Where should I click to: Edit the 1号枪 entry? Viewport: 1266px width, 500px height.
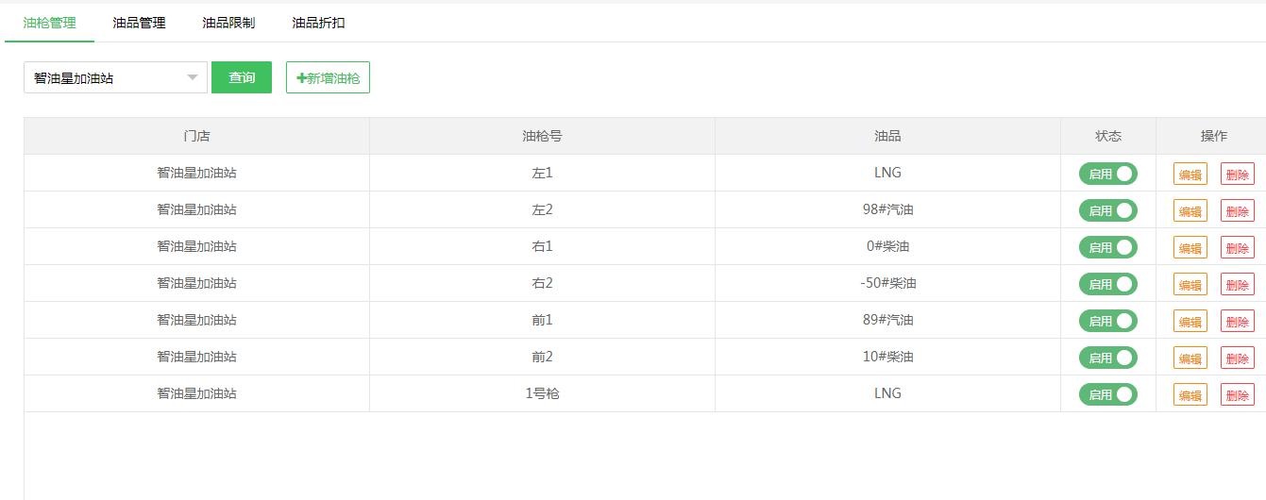[1190, 394]
